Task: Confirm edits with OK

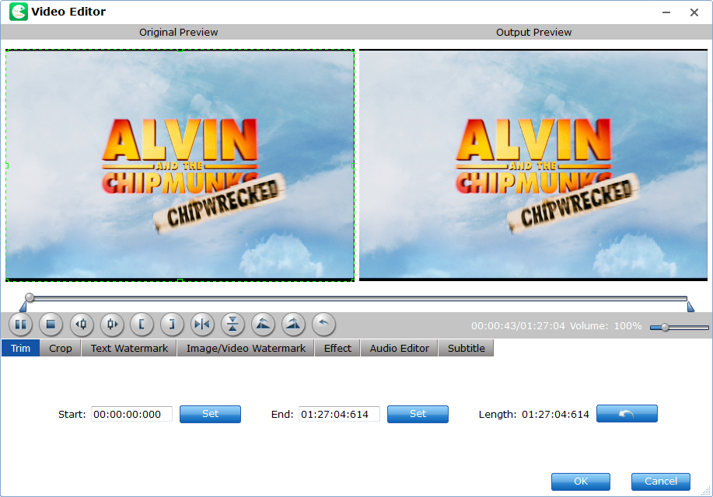Action: click(x=581, y=481)
